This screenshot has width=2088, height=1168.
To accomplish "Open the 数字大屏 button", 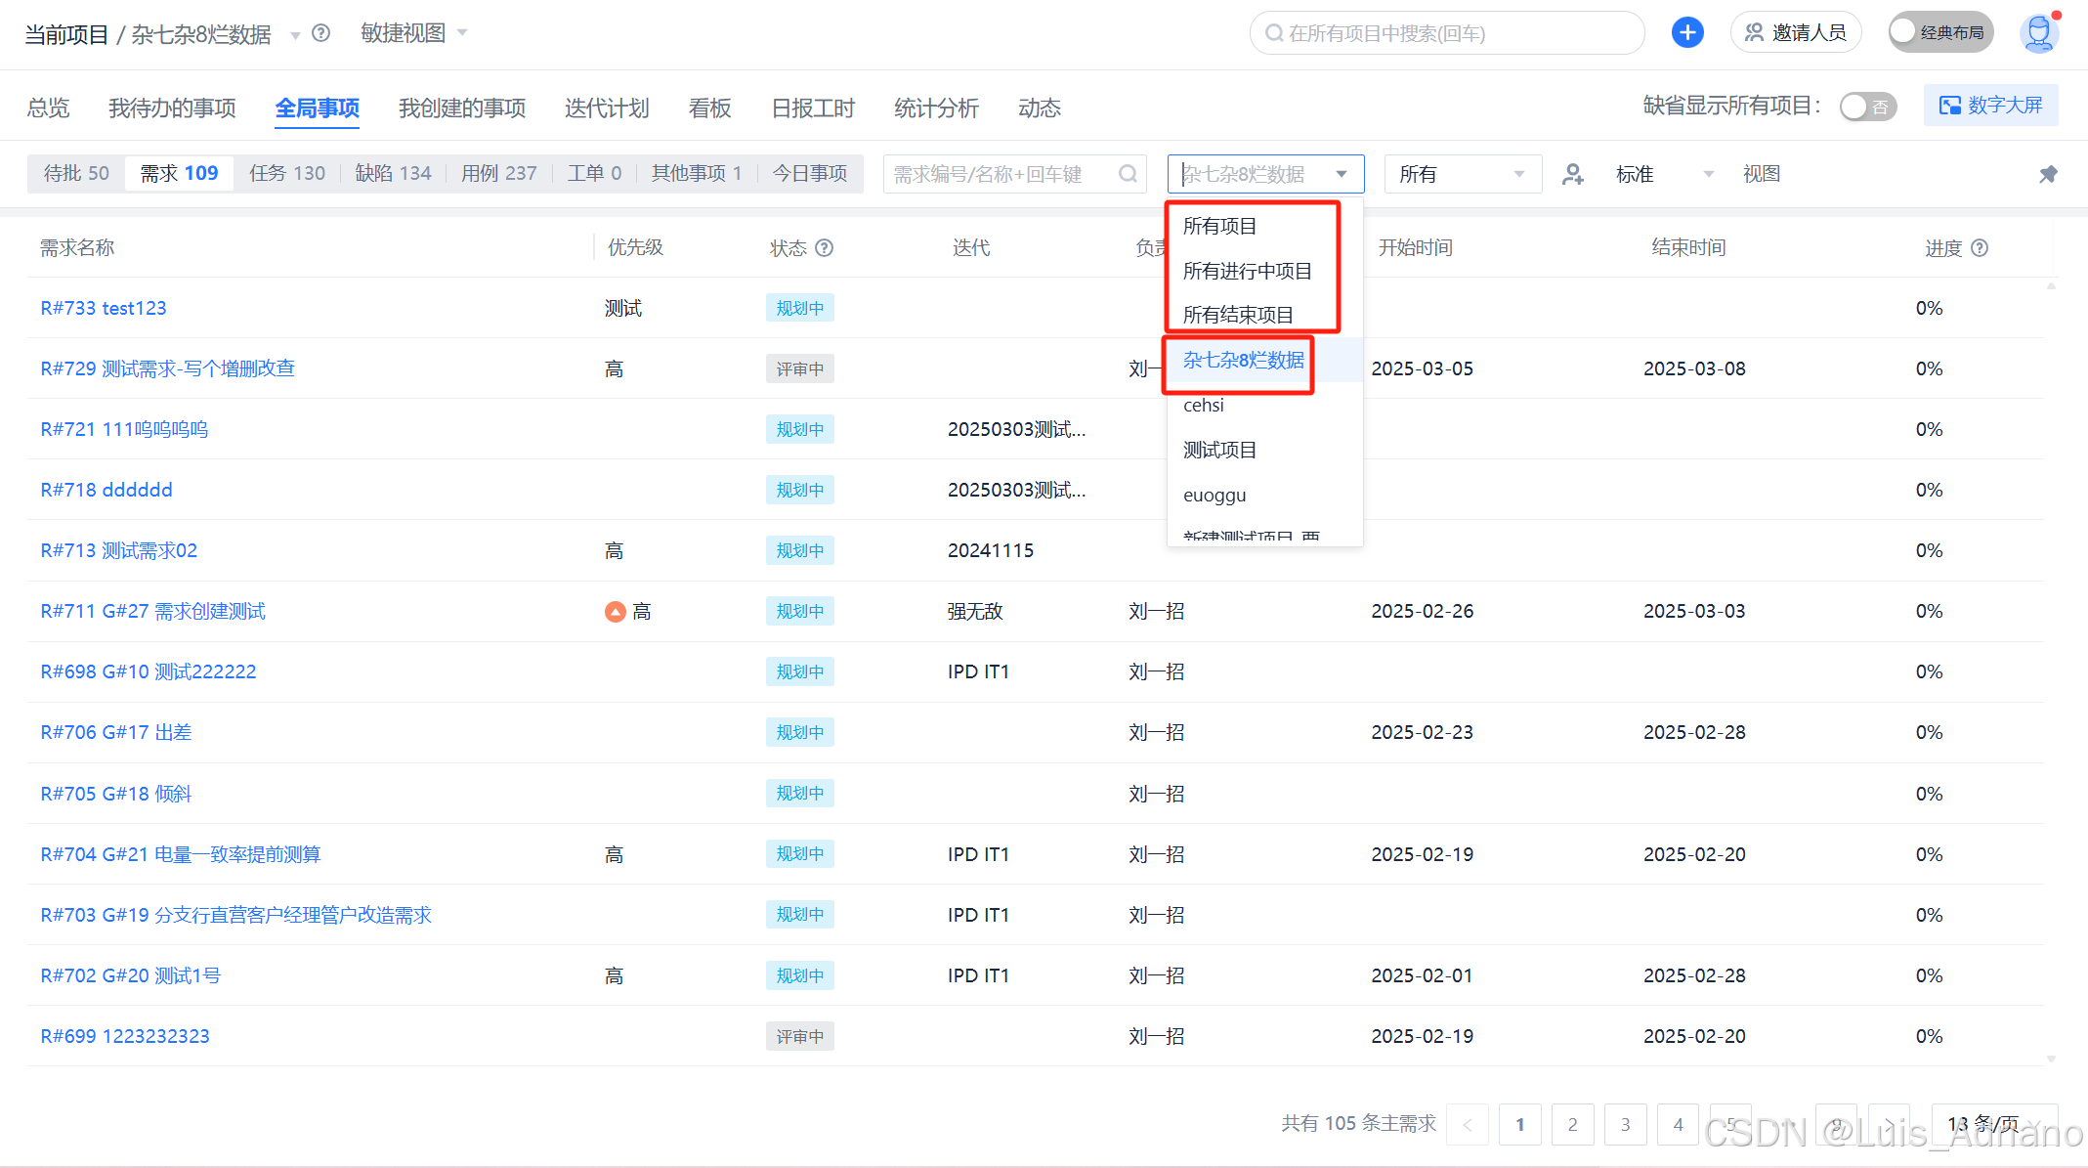I will coord(1990,106).
